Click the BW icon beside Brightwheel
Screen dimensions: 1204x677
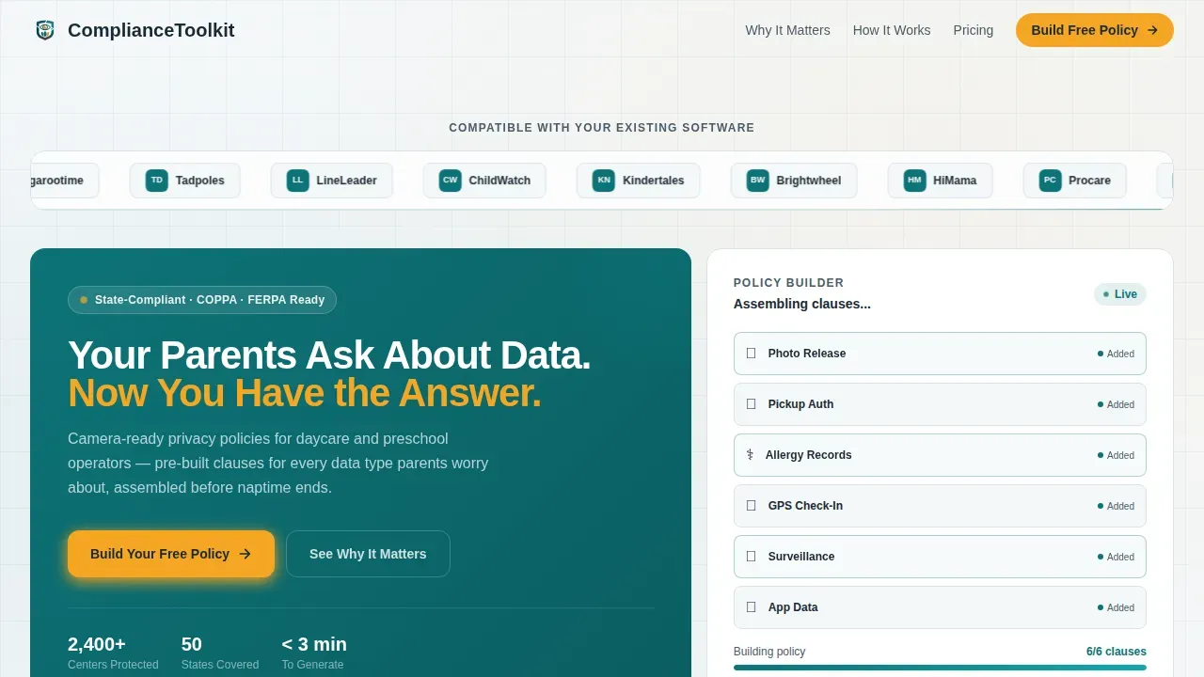[757, 181]
